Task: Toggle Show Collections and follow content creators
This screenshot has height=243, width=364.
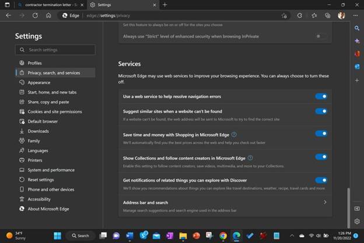Action: click(x=321, y=157)
